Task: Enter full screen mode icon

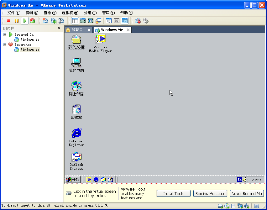Action: coord(91,21)
